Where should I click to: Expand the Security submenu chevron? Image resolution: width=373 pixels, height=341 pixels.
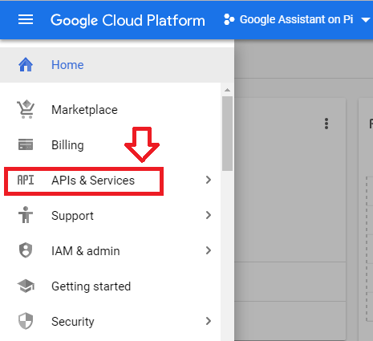pos(209,321)
